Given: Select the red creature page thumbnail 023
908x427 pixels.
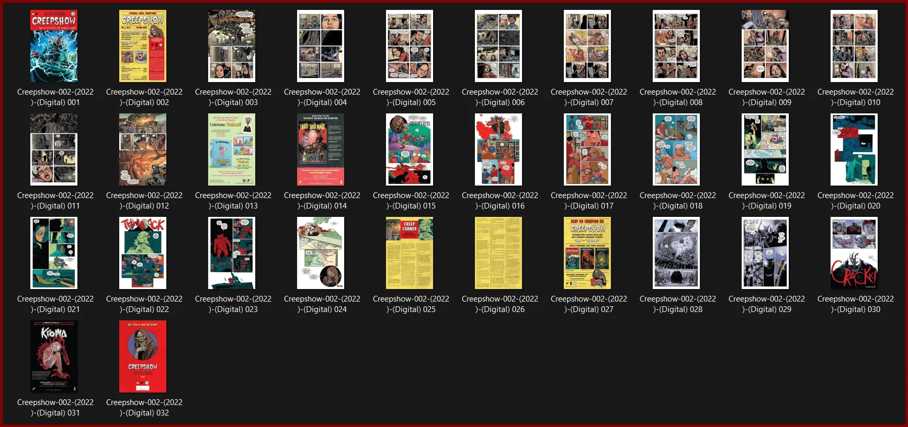Looking at the screenshot, I should [232, 253].
